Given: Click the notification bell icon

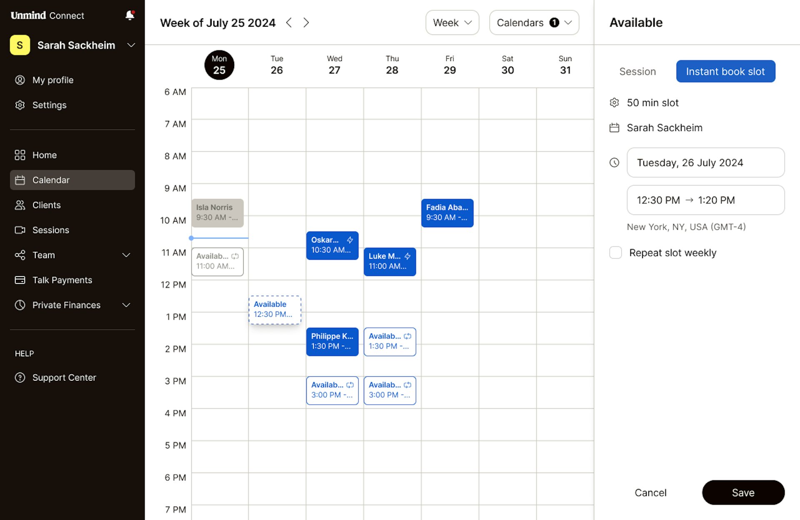Looking at the screenshot, I should 130,15.
